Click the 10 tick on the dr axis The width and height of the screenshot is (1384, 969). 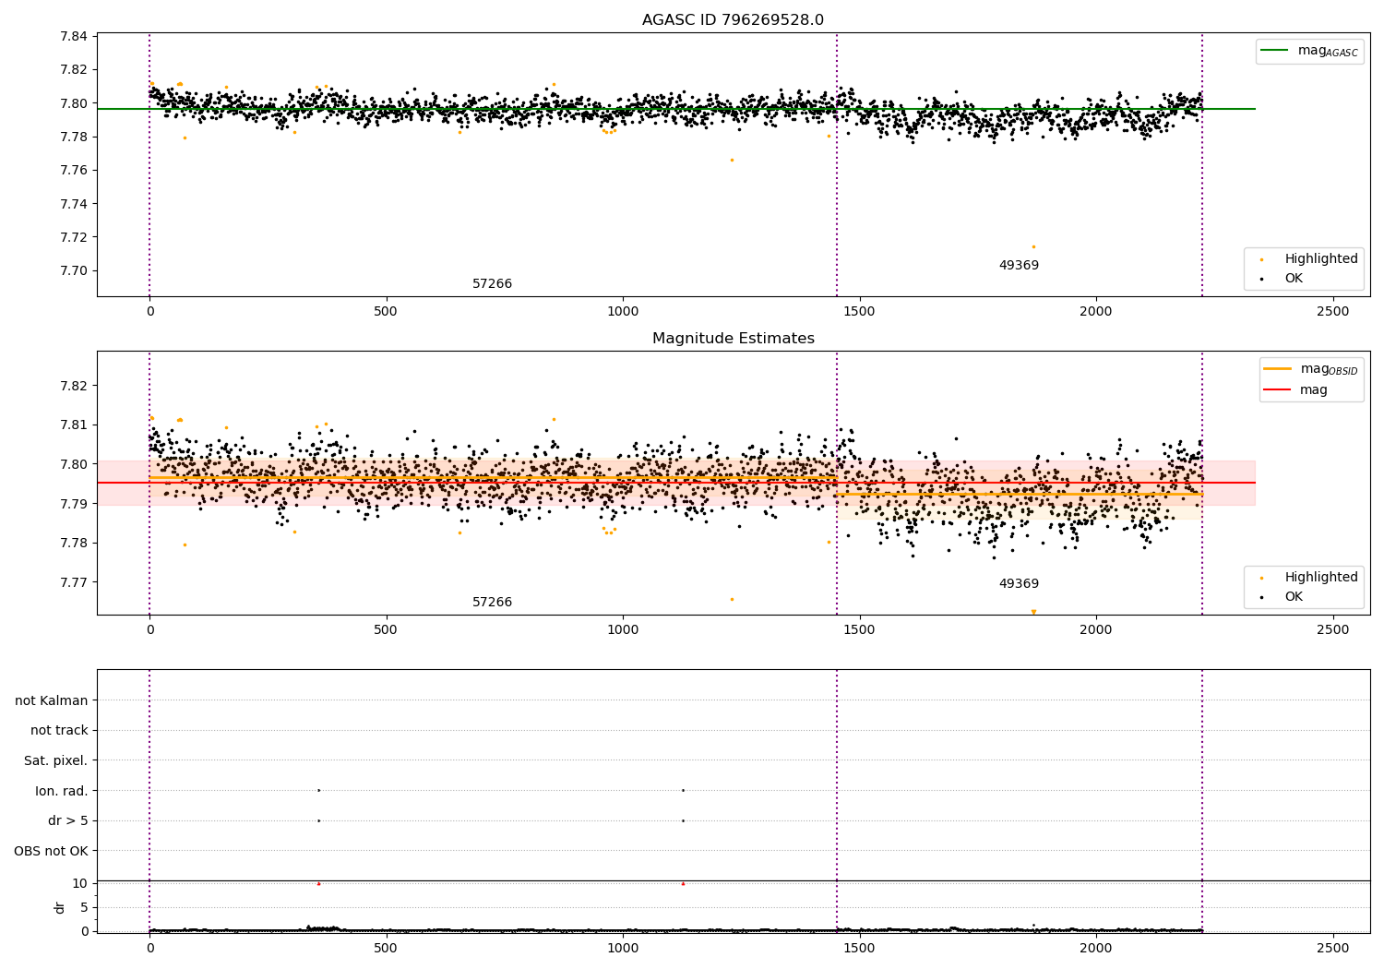[79, 883]
